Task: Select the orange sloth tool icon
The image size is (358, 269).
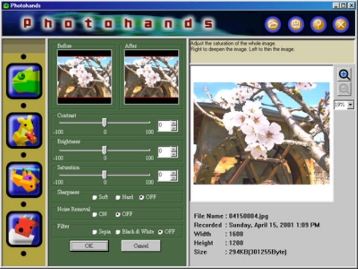Action: tap(24, 180)
